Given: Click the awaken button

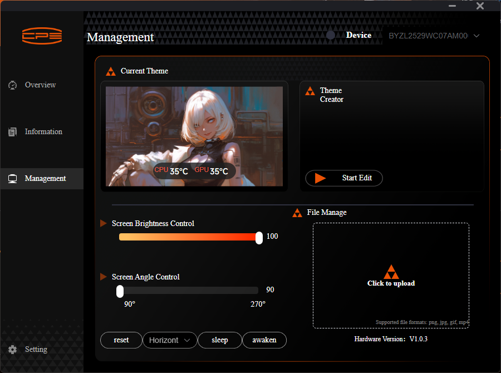Looking at the screenshot, I should tap(264, 340).
